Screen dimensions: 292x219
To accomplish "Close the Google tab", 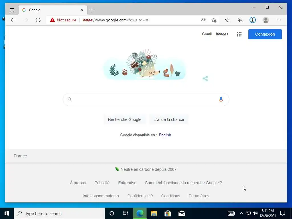I will (82, 10).
